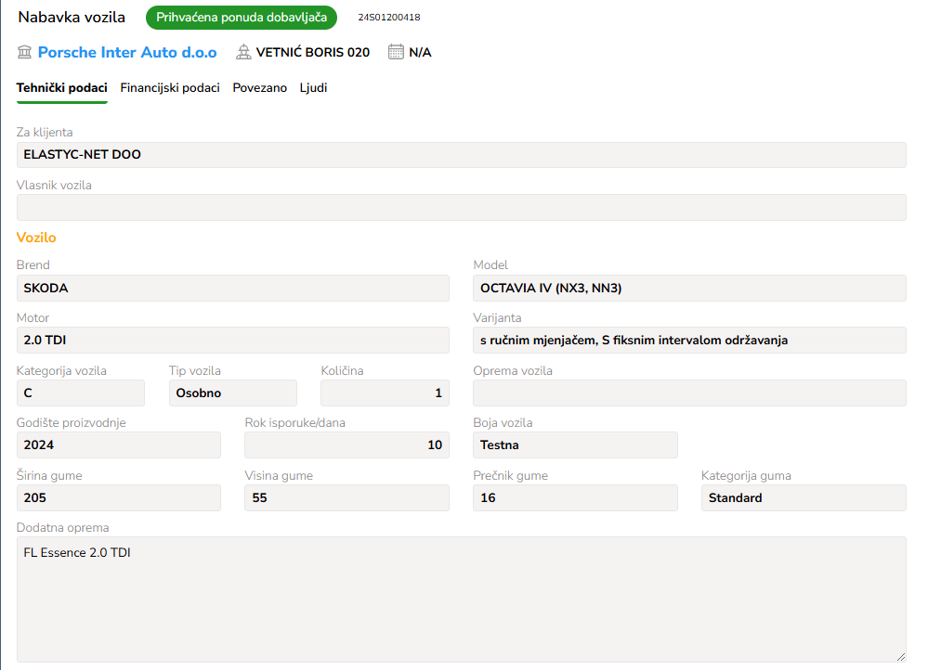Click the Prihvaćena ponuda dobavljača status badge

click(x=242, y=17)
